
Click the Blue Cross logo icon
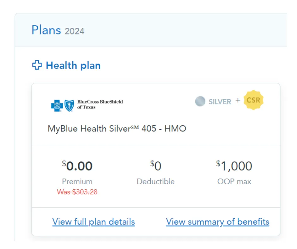pos(57,105)
